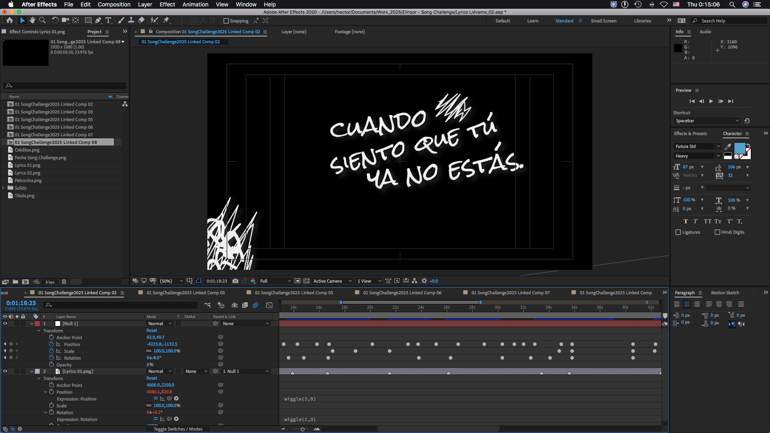
Task: Select the Rectangle shape tool
Action: pos(88,20)
